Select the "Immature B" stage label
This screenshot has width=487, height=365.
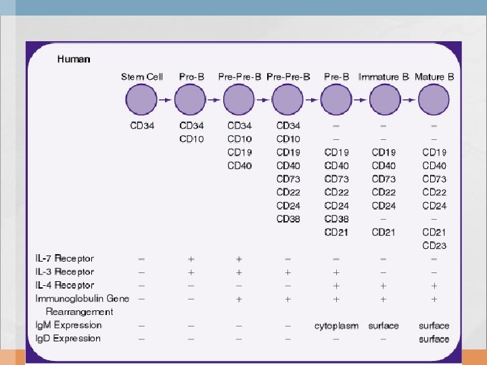tap(384, 76)
